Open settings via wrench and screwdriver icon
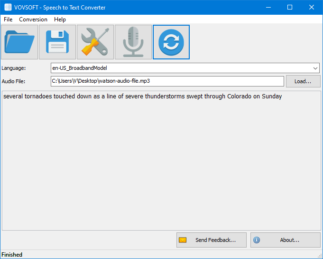 (95, 42)
